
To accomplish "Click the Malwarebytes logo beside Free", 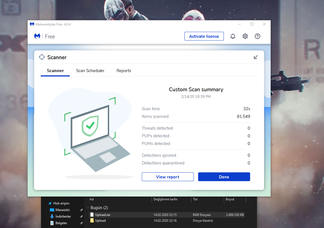I will (37, 36).
